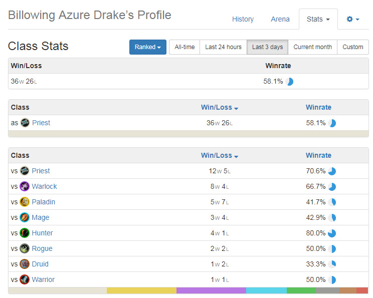Open the Stats tab dropdown

(318, 19)
